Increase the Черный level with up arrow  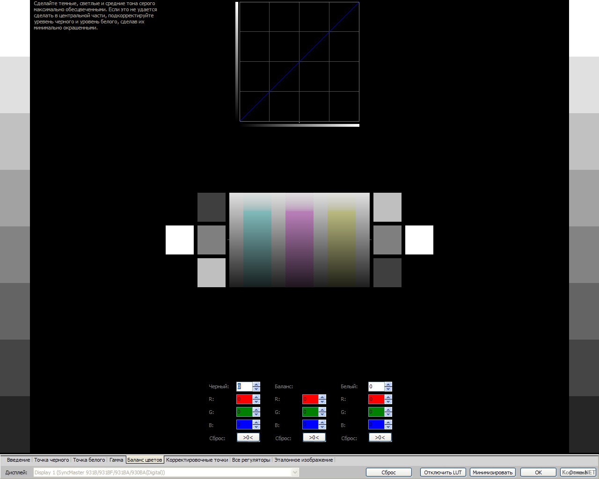[x=256, y=385]
